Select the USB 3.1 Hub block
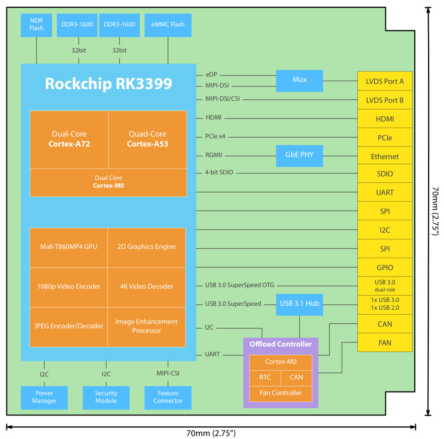Screen dimensions: 444x439 coord(299,305)
